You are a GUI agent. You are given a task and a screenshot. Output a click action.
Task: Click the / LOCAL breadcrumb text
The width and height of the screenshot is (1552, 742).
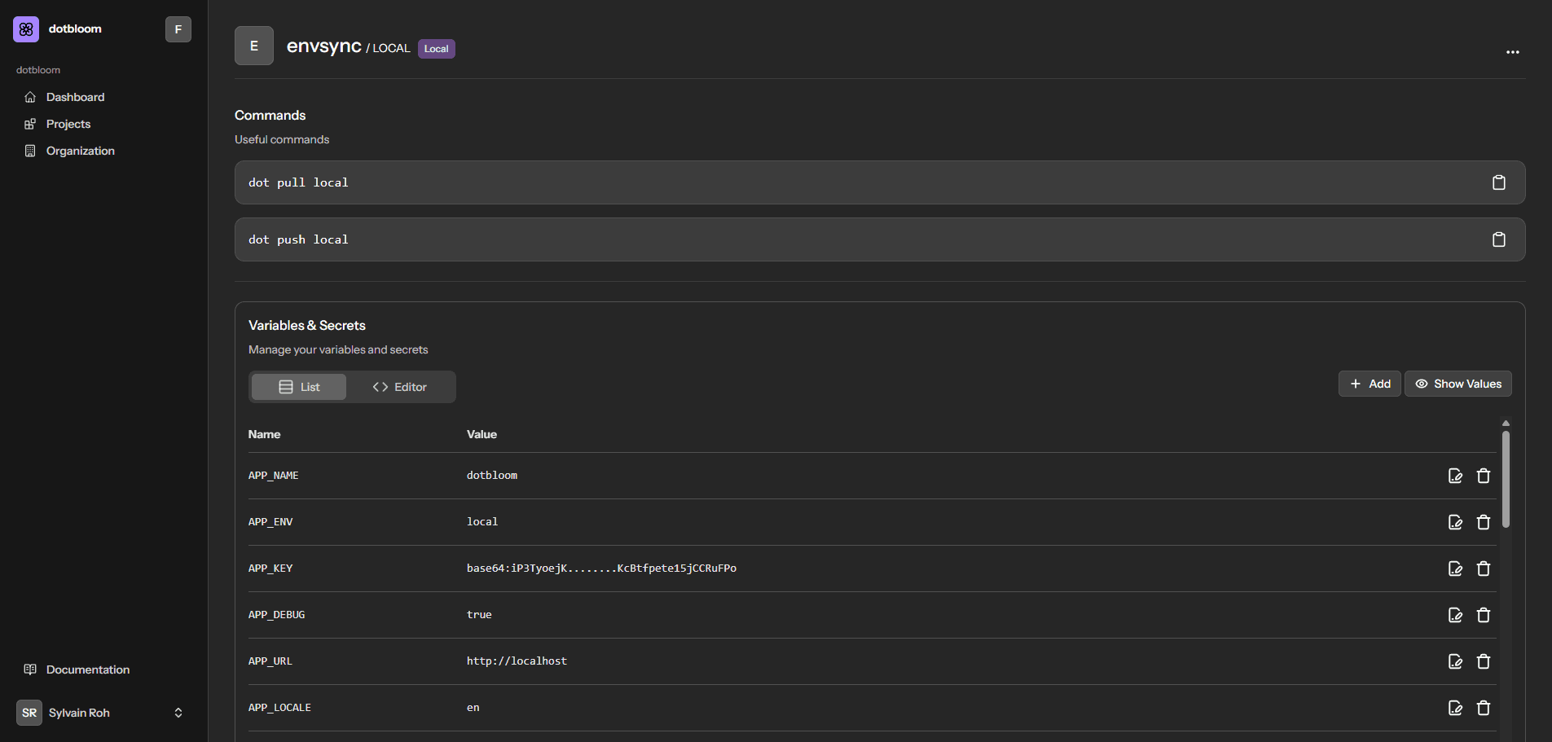[x=388, y=48]
